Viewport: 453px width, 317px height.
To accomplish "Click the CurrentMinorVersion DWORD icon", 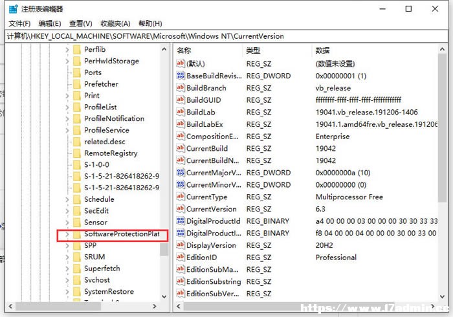I will tap(181, 185).
